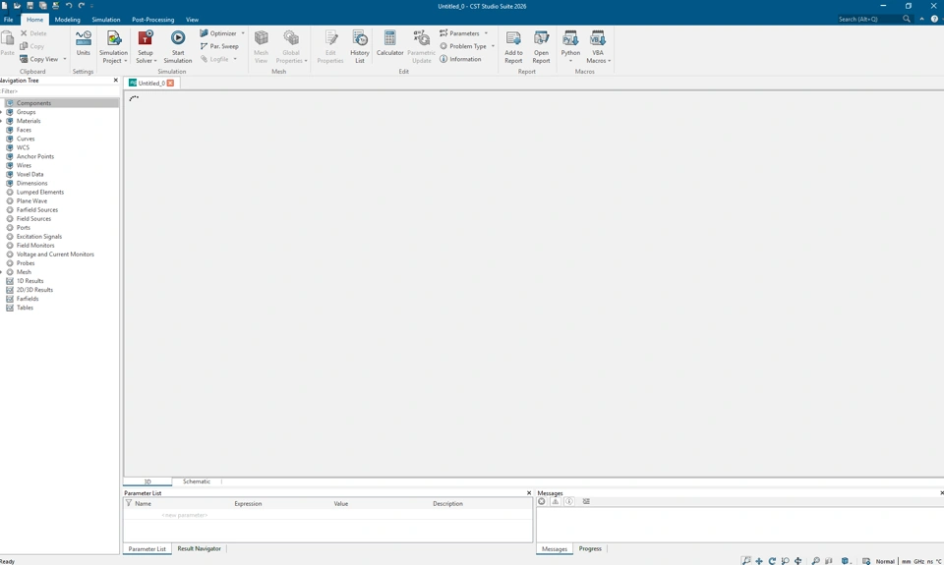Select 1D Results in the navigation tree
The width and height of the screenshot is (944, 565).
click(x=30, y=281)
